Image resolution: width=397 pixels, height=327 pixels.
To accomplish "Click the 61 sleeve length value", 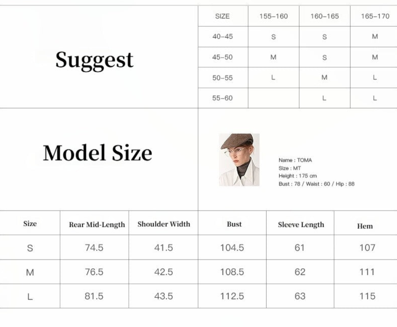I will tap(300, 247).
